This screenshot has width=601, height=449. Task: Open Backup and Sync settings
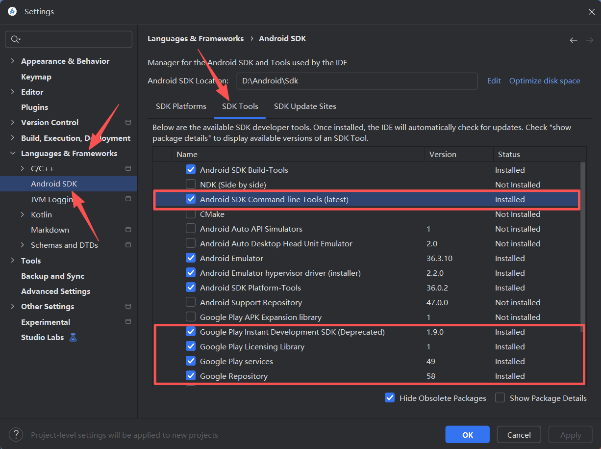click(53, 276)
